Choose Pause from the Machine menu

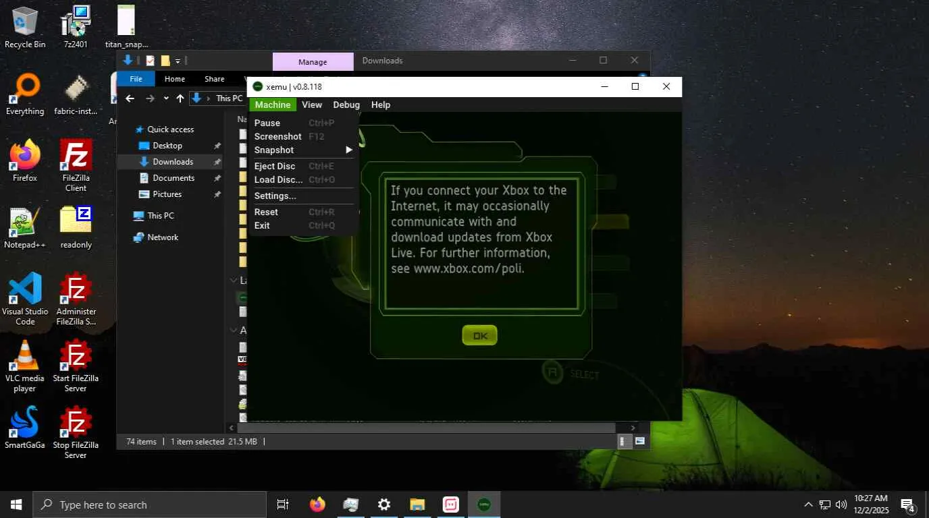click(302, 123)
